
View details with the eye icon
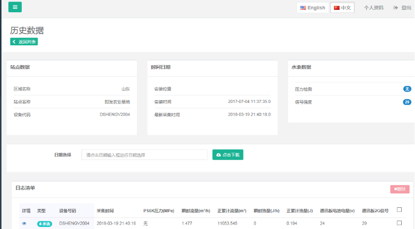pyautogui.click(x=24, y=224)
